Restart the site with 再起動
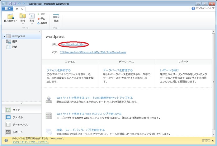 (x=42, y=23)
